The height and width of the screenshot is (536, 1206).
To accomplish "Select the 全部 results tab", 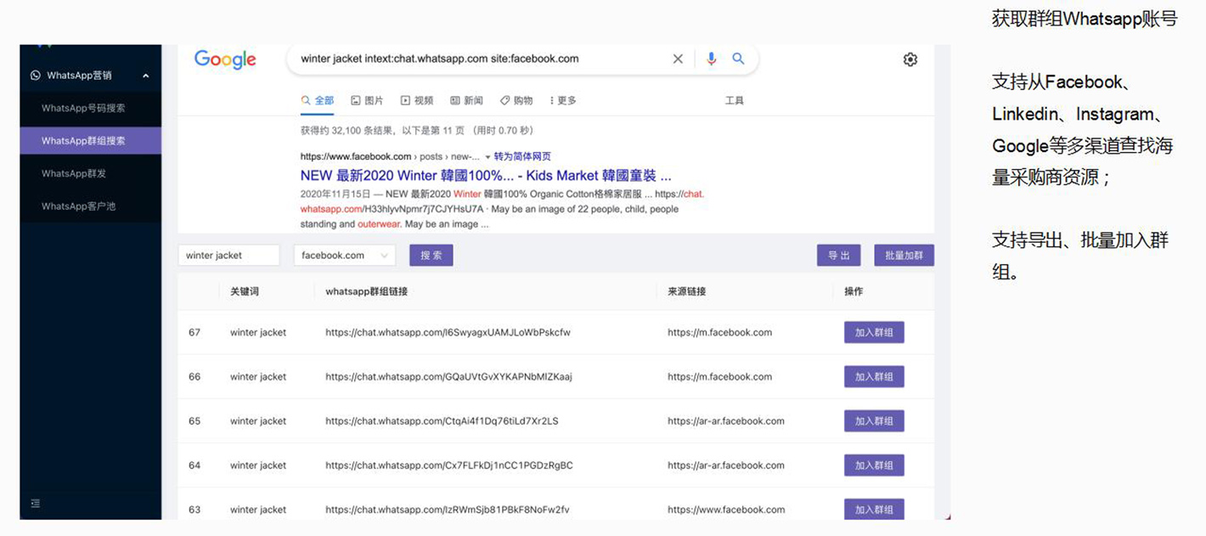I will click(318, 100).
